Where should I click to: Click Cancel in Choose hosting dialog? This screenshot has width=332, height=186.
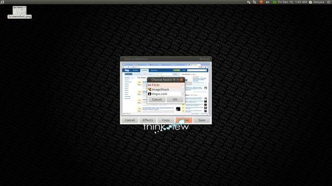tap(157, 99)
